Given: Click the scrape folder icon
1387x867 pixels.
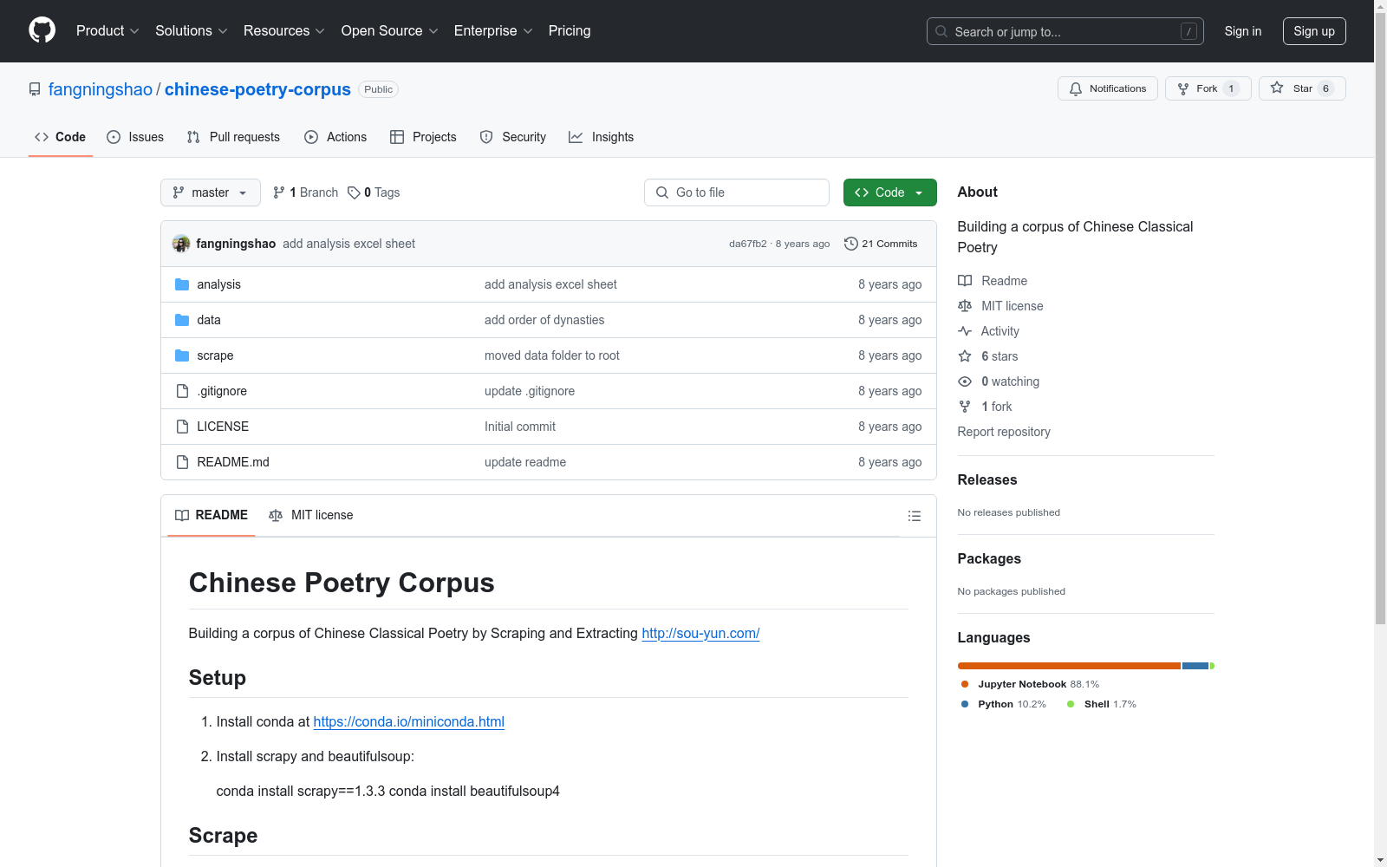Looking at the screenshot, I should point(182,355).
